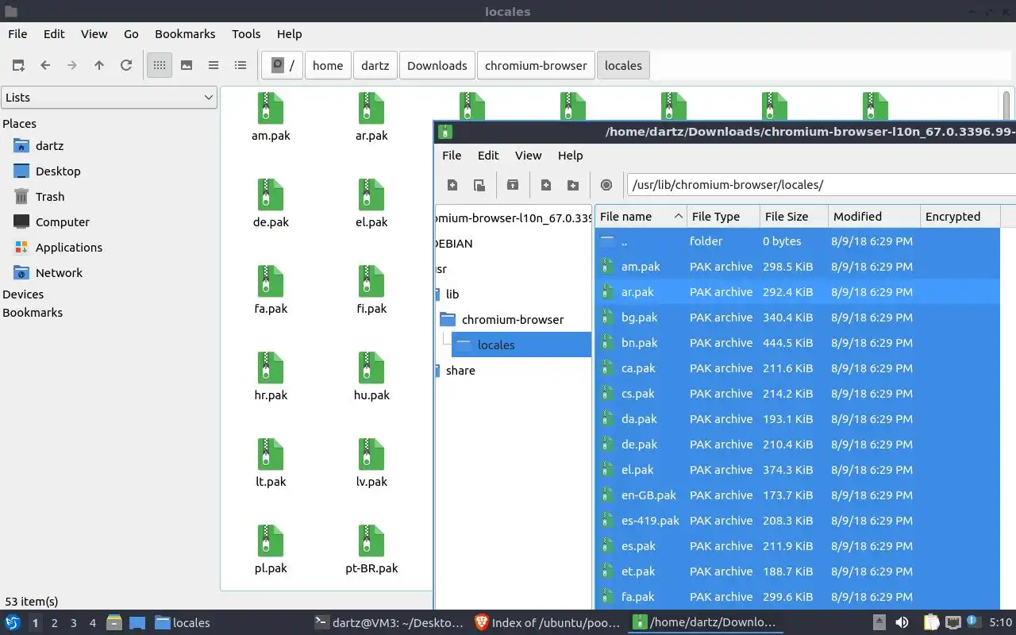1016x635 pixels.
Task: Switch to icon view mode
Action: [x=160, y=65]
